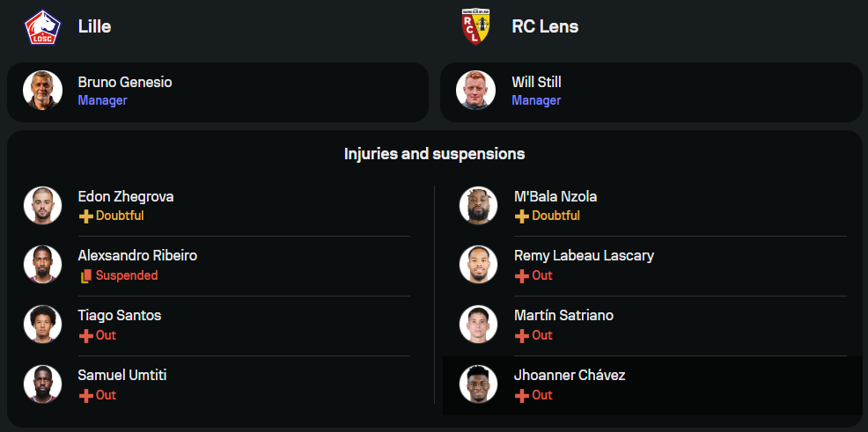Click the RC Lens club crest logo

(475, 27)
